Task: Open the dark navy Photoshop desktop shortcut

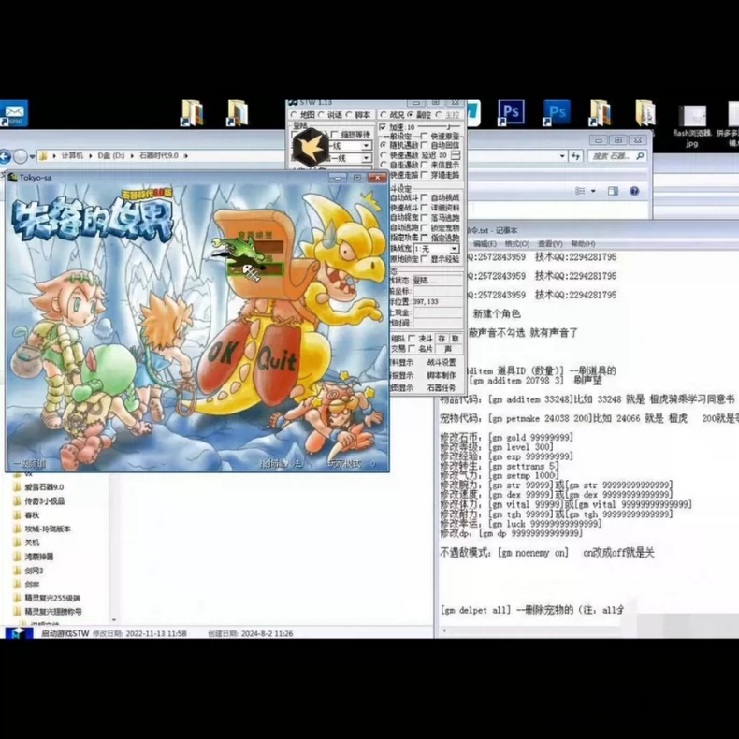Action: (512, 112)
